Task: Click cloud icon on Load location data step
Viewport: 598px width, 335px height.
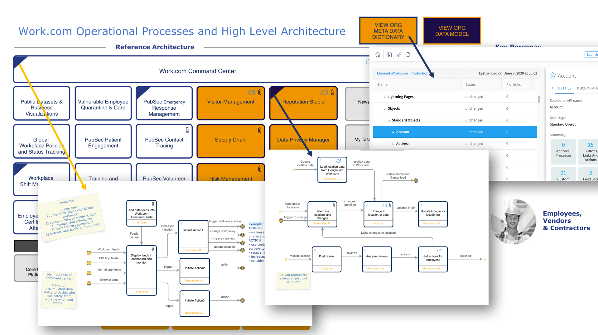Action: 339,161
